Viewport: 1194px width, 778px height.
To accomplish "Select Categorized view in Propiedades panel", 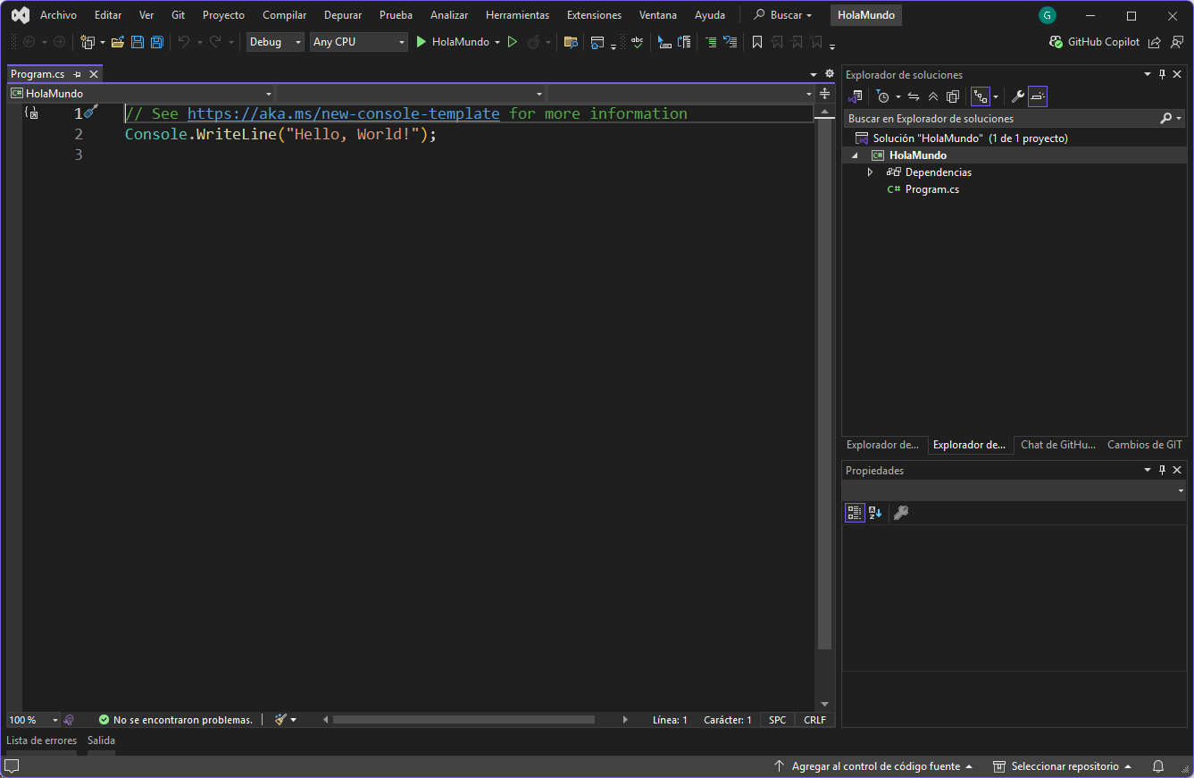I will click(855, 513).
